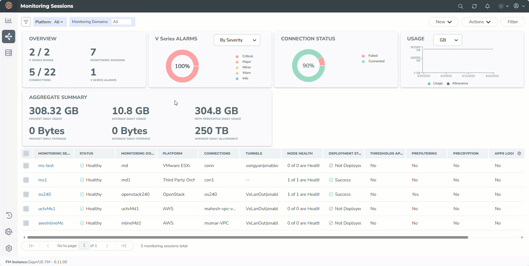This screenshot has height=266, width=529.
Task: Open the GB usage unit dropdown
Action: (x=447, y=40)
